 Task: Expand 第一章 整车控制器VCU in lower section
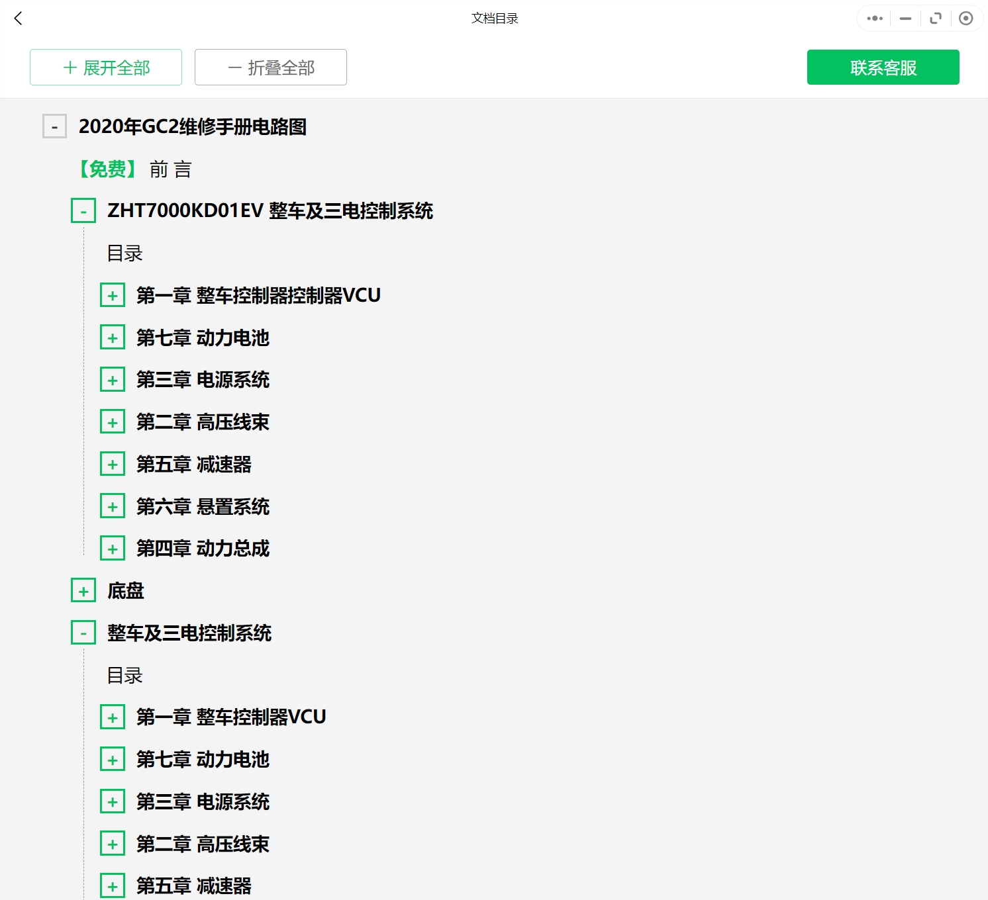[113, 717]
